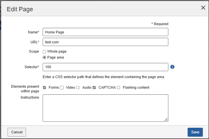209x139 pixels.
Task: Uncheck the CAPTCHA checkbox
Action: point(94,88)
